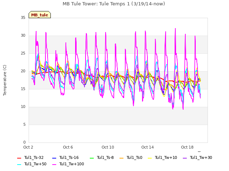This screenshot has height=171, width=229.
Task: Click the 35 y-axis tick label
Action: (x=23, y=17)
